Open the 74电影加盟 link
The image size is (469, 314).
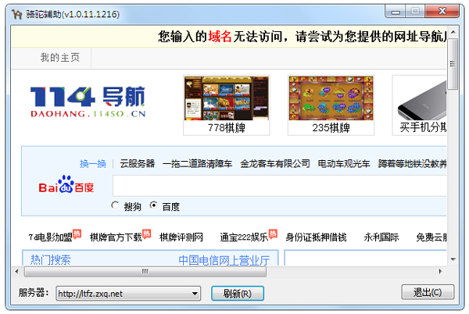point(51,237)
